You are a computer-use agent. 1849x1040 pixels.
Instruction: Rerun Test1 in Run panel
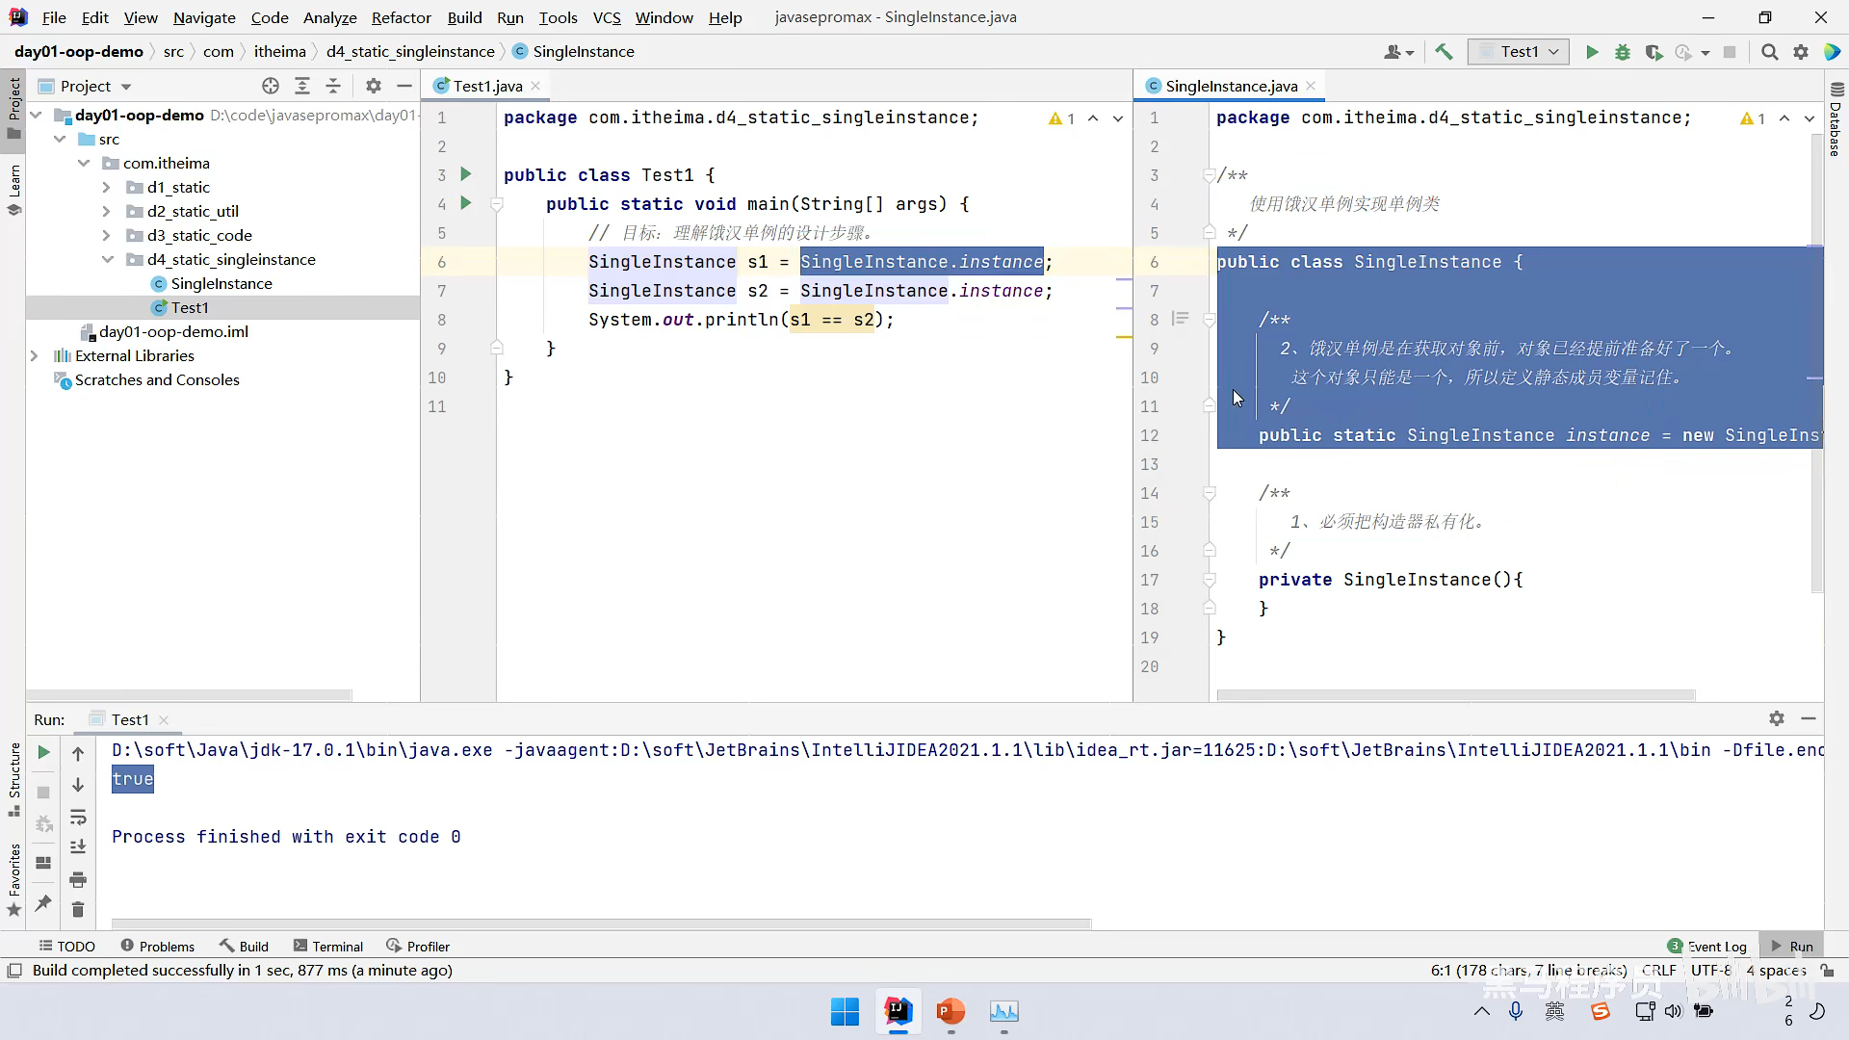(x=43, y=752)
